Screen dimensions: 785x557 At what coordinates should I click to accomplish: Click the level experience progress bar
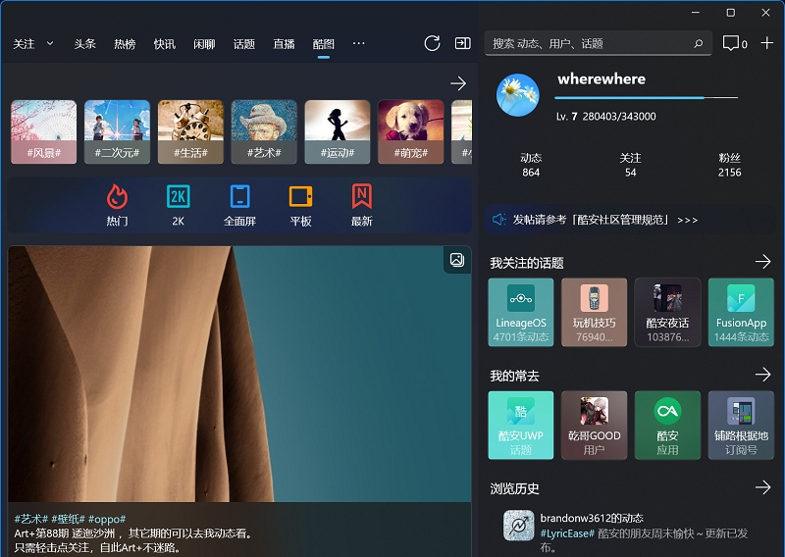point(647,98)
